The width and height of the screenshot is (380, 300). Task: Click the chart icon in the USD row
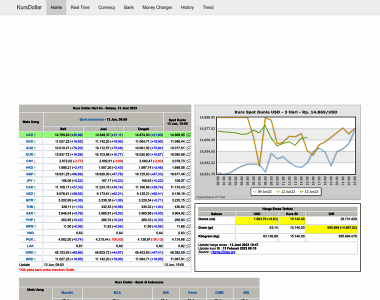tap(188, 135)
